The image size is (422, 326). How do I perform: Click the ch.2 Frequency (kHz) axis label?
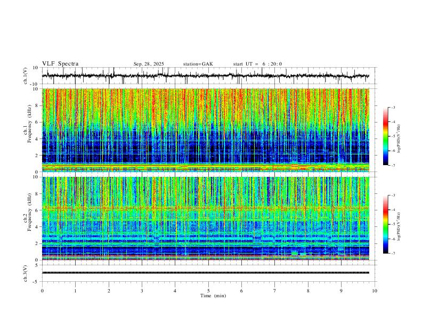(28, 213)
